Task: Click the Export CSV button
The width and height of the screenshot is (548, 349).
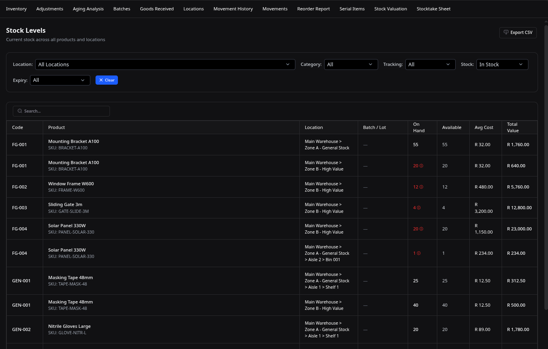Action: (518, 32)
